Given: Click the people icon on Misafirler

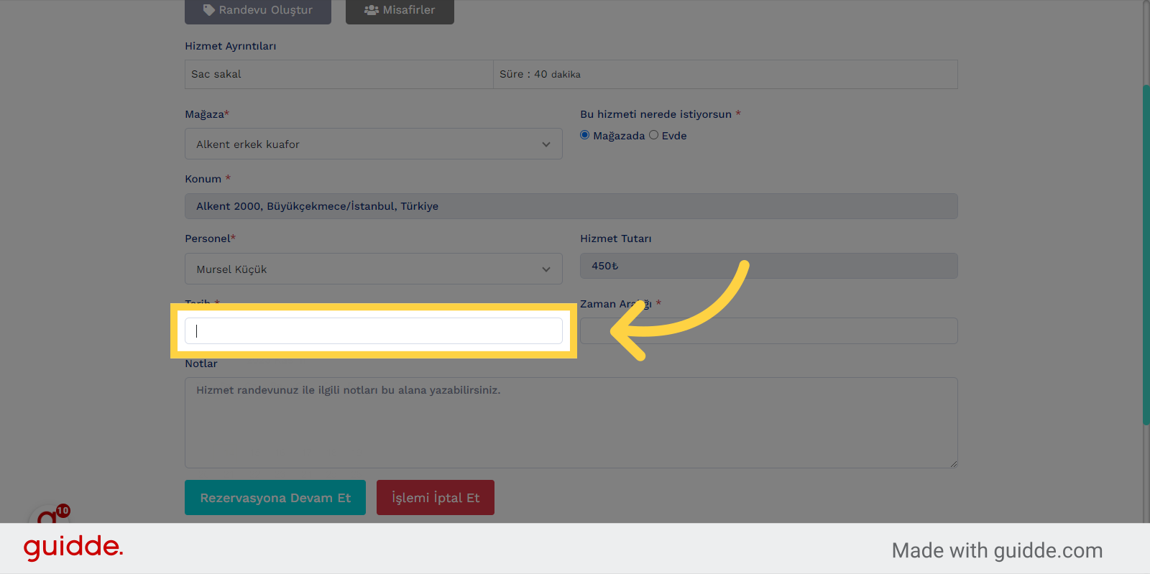Looking at the screenshot, I should click(372, 10).
